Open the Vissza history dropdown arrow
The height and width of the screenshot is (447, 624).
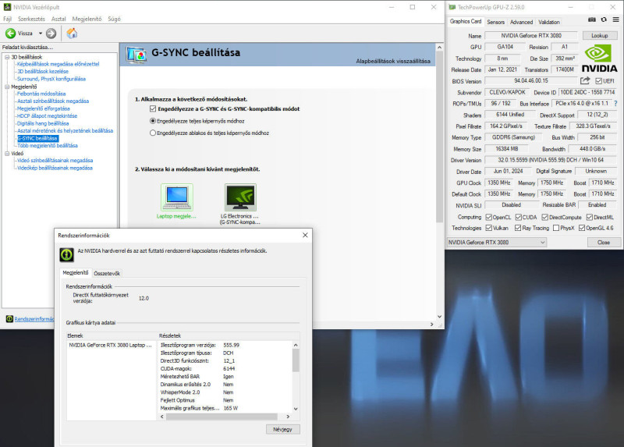tap(41, 34)
